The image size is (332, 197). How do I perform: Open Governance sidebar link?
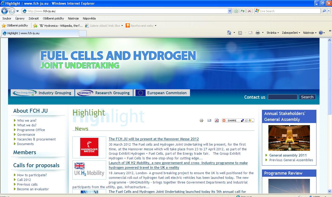(x=26, y=134)
